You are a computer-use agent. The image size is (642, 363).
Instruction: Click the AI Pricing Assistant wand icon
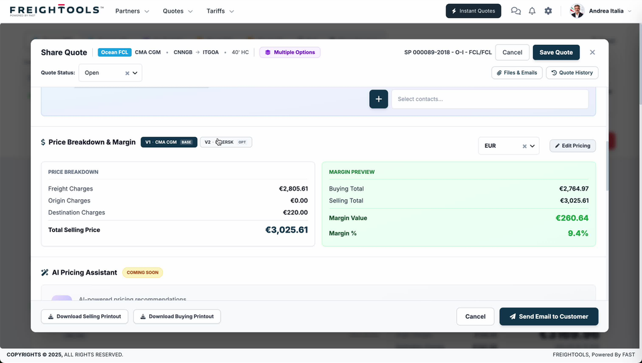coord(45,273)
